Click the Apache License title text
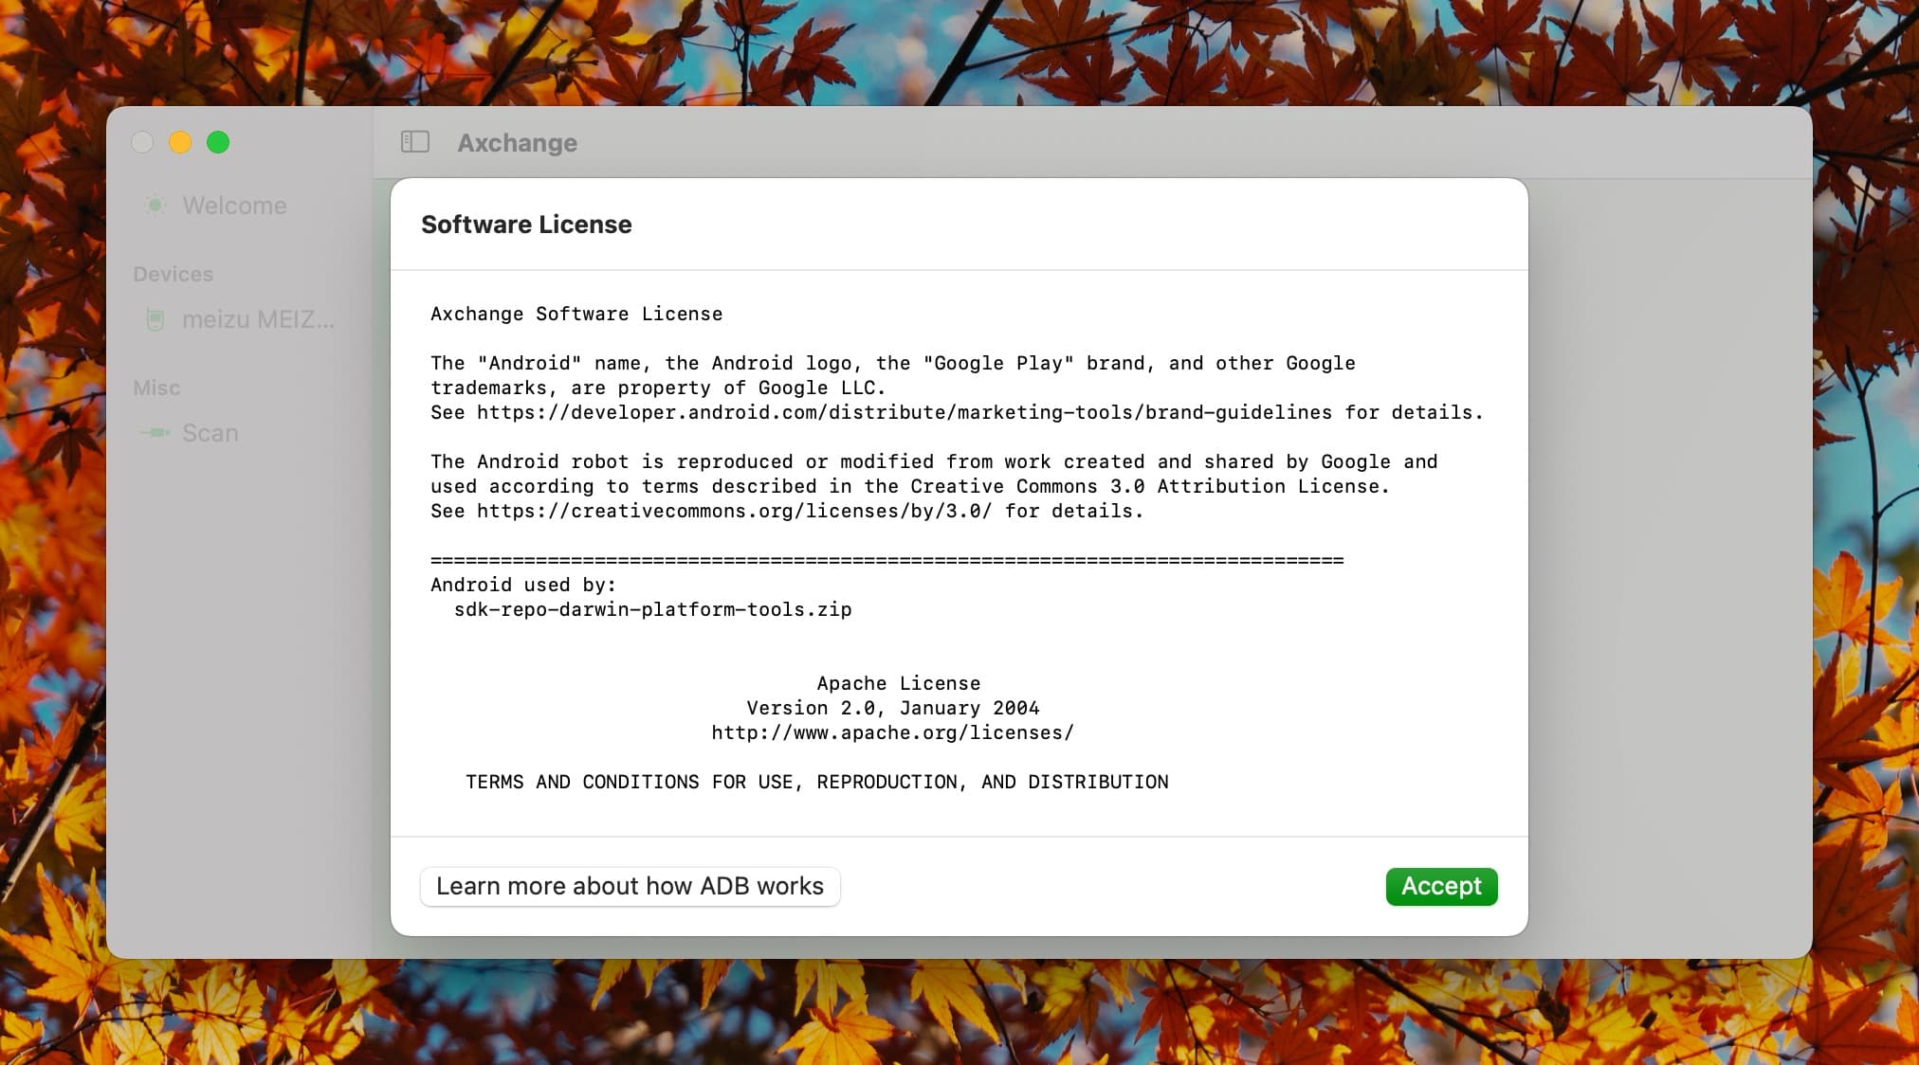This screenshot has width=1919, height=1065. 899,683
